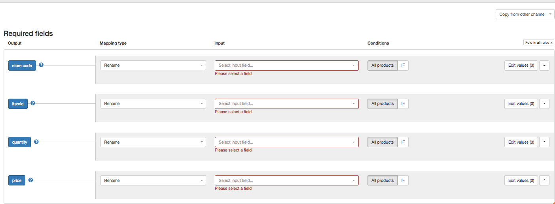The width and height of the screenshot is (555, 204).
Task: Click help icon next to itemid
Action: (x=33, y=103)
